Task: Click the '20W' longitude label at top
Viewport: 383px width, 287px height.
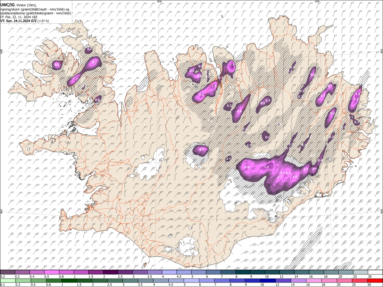Action: click(159, 1)
